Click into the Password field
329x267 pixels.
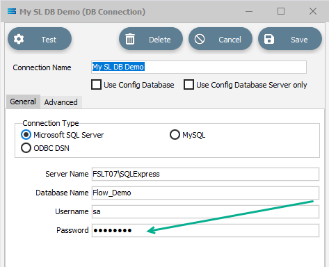click(205, 230)
